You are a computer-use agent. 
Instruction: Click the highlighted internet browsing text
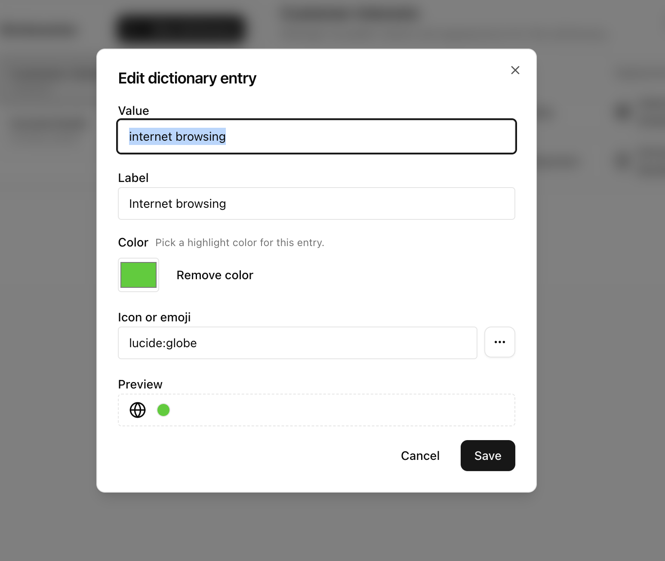[x=177, y=136]
